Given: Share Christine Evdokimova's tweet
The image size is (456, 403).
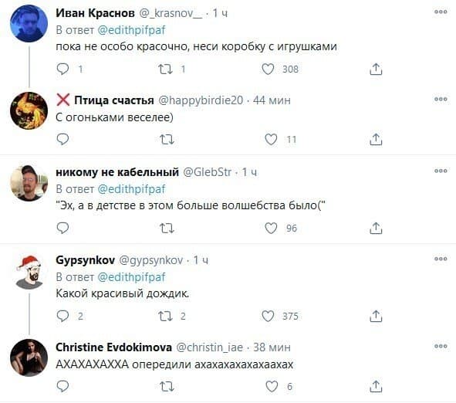Looking at the screenshot, I should (x=376, y=387).
